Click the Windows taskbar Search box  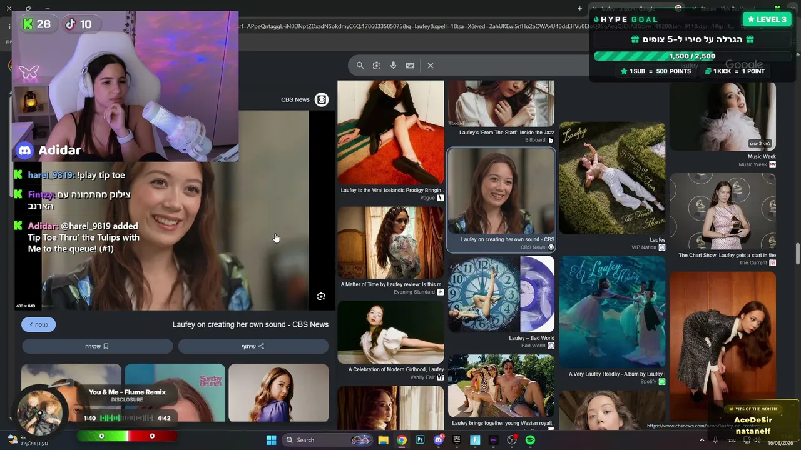(327, 440)
